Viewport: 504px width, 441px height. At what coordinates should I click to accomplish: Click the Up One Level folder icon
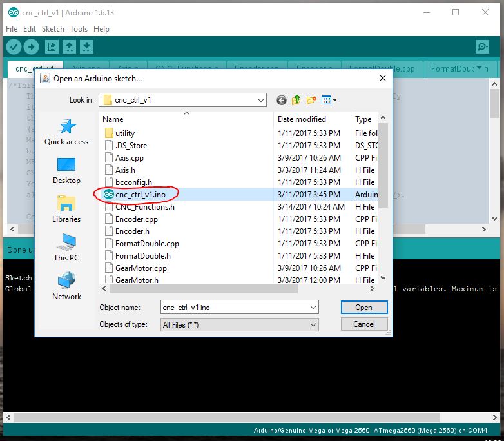pos(296,100)
